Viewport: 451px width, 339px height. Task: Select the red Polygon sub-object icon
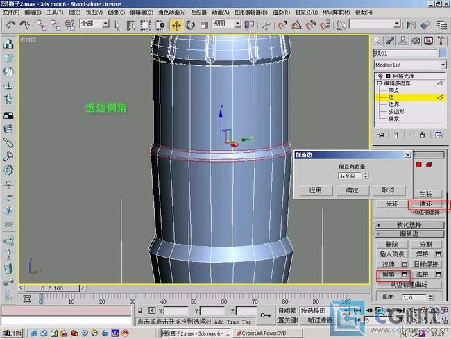(419, 165)
